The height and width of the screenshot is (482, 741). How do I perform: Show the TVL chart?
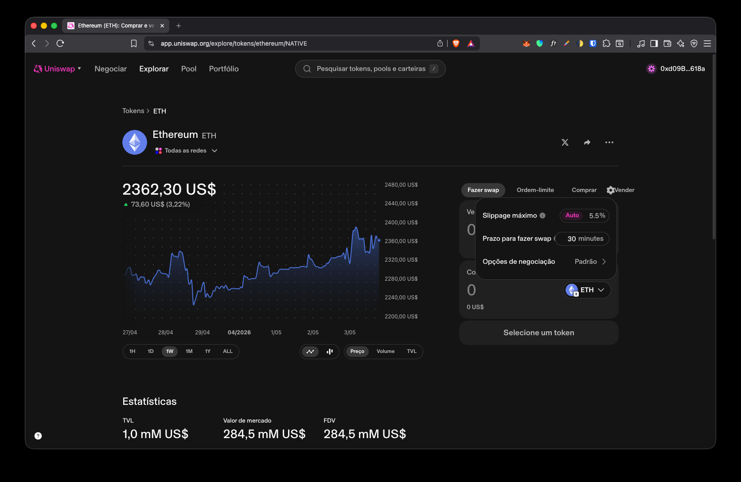point(412,352)
